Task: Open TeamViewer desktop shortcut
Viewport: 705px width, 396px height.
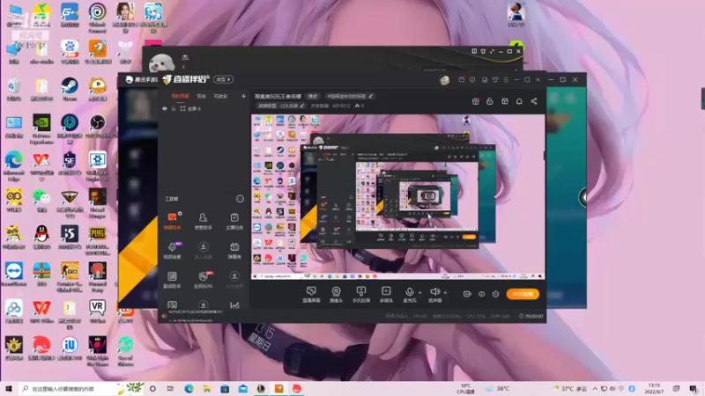Action: coord(14,275)
